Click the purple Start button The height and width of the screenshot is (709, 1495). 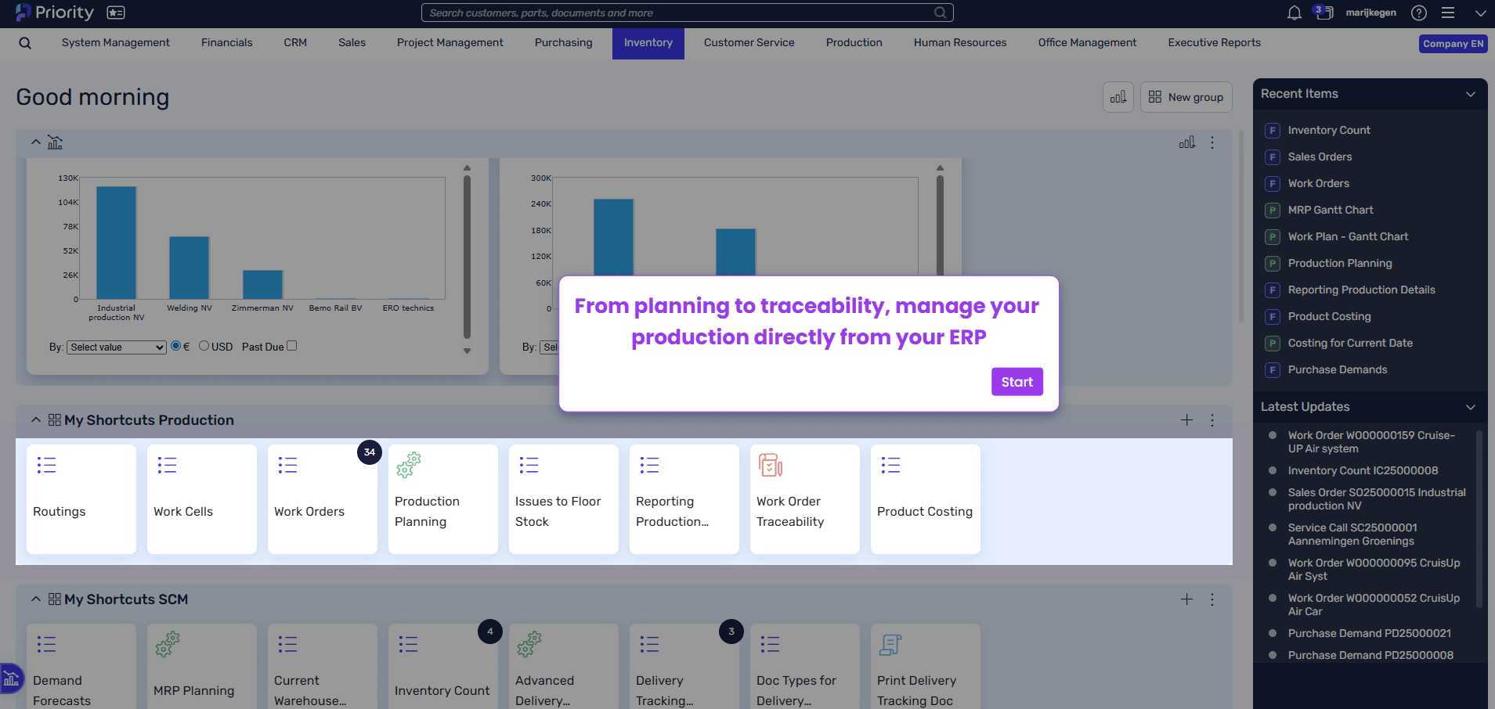[1017, 382]
